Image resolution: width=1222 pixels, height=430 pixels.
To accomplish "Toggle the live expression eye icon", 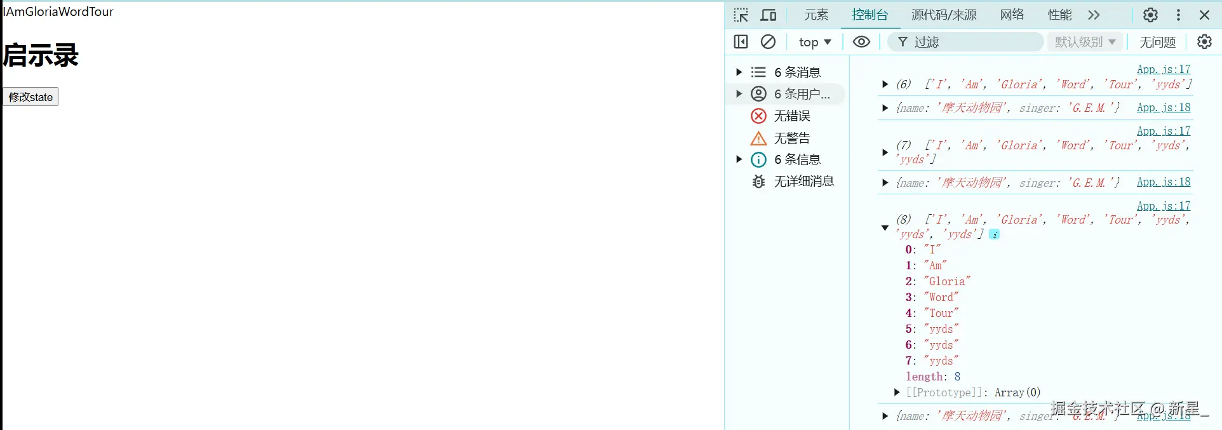I will (x=861, y=42).
